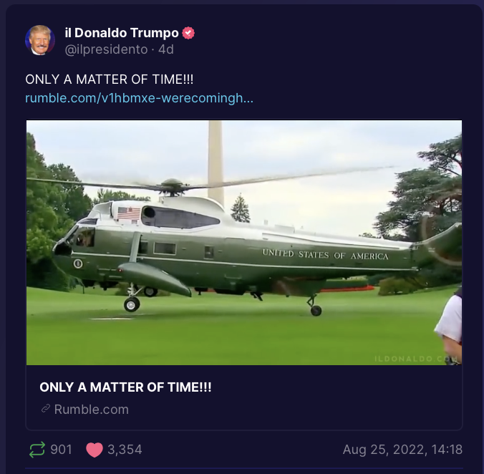Viewport: 484px width, 474px height.
Task: Open the @ilpresidento handle link
Action: (x=106, y=49)
